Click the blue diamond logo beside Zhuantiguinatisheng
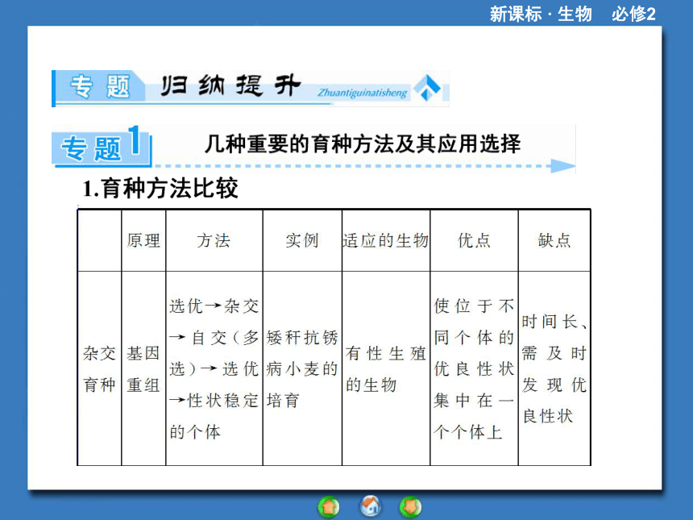 point(427,87)
